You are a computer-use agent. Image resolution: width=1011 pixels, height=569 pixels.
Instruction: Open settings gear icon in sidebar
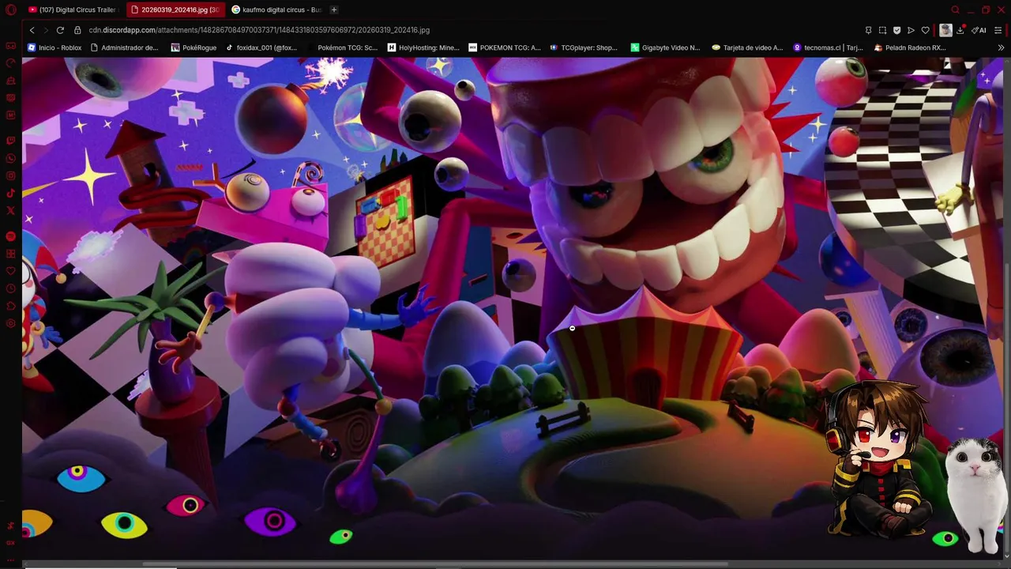tap(10, 323)
